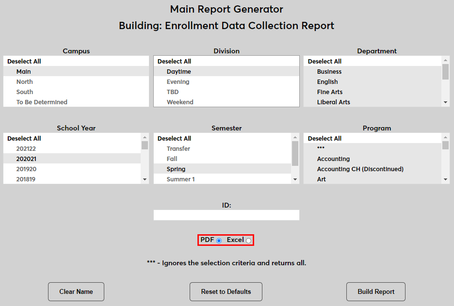454x306 pixels.
Task: Select English in the Department list
Action: click(x=373, y=81)
